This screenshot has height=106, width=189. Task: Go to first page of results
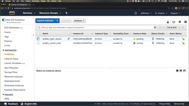click(x=160, y=27)
